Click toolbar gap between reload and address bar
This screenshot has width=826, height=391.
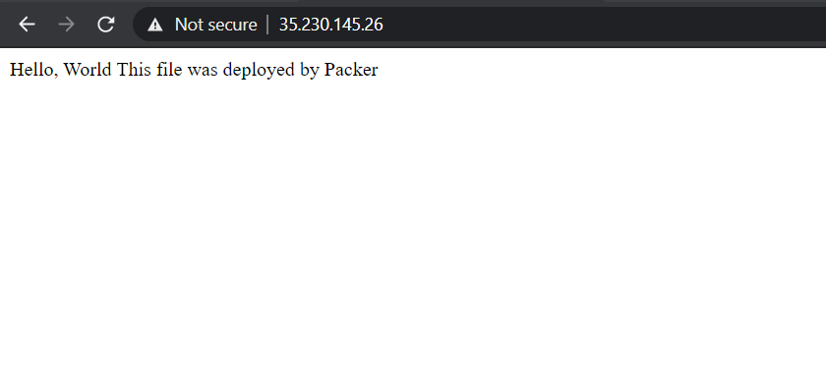(x=125, y=25)
